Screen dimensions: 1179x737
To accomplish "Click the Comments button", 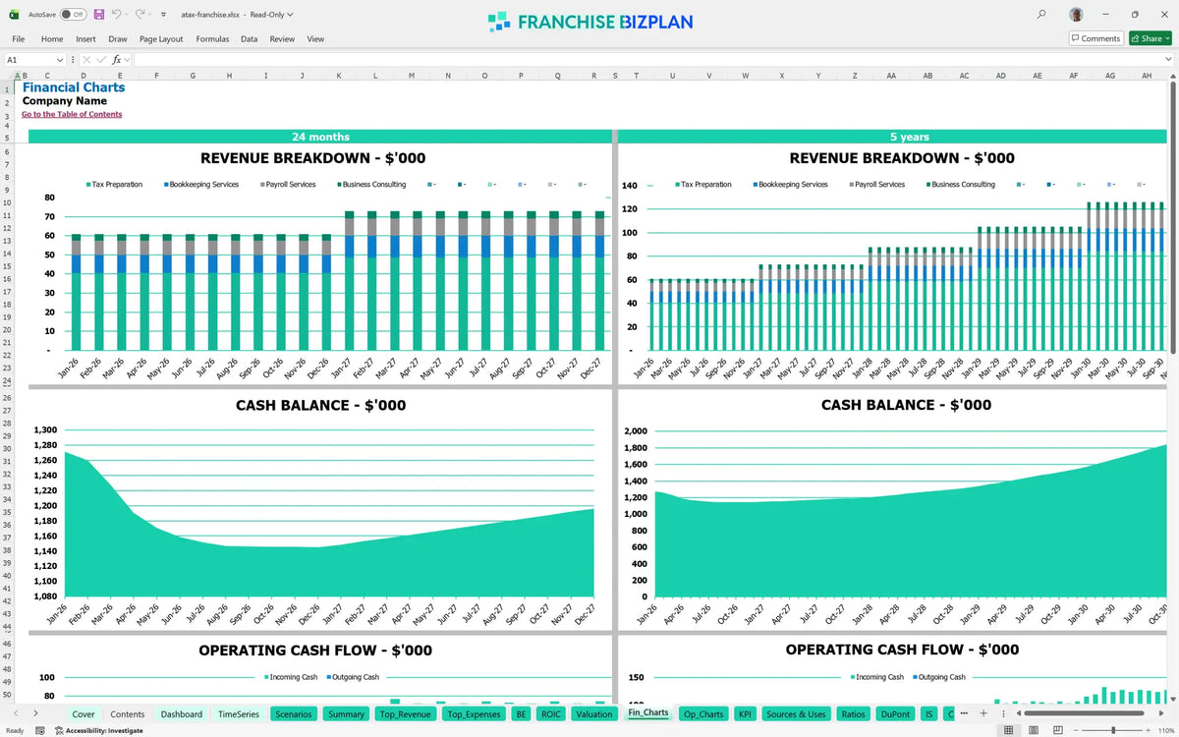I will [x=1095, y=38].
